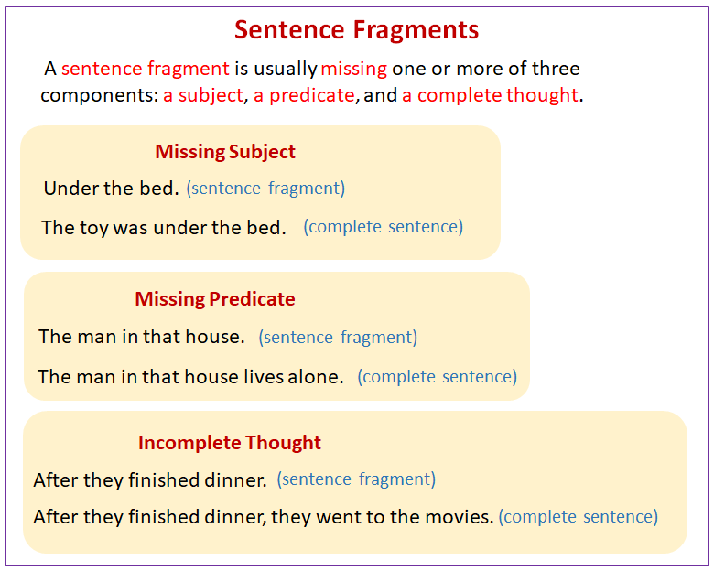
Task: Click the "Missing Subject" heading
Action: coord(225,152)
